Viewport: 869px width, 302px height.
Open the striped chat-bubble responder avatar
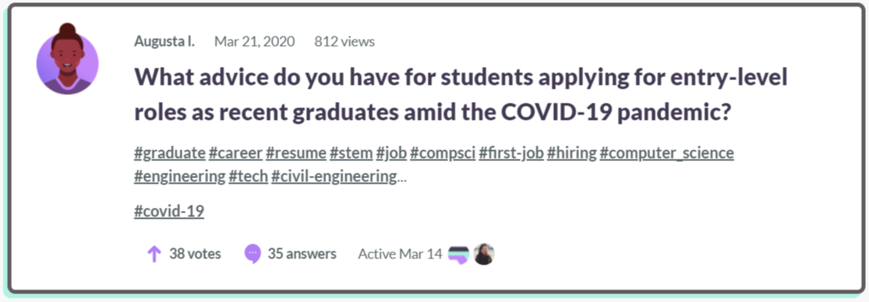point(459,254)
